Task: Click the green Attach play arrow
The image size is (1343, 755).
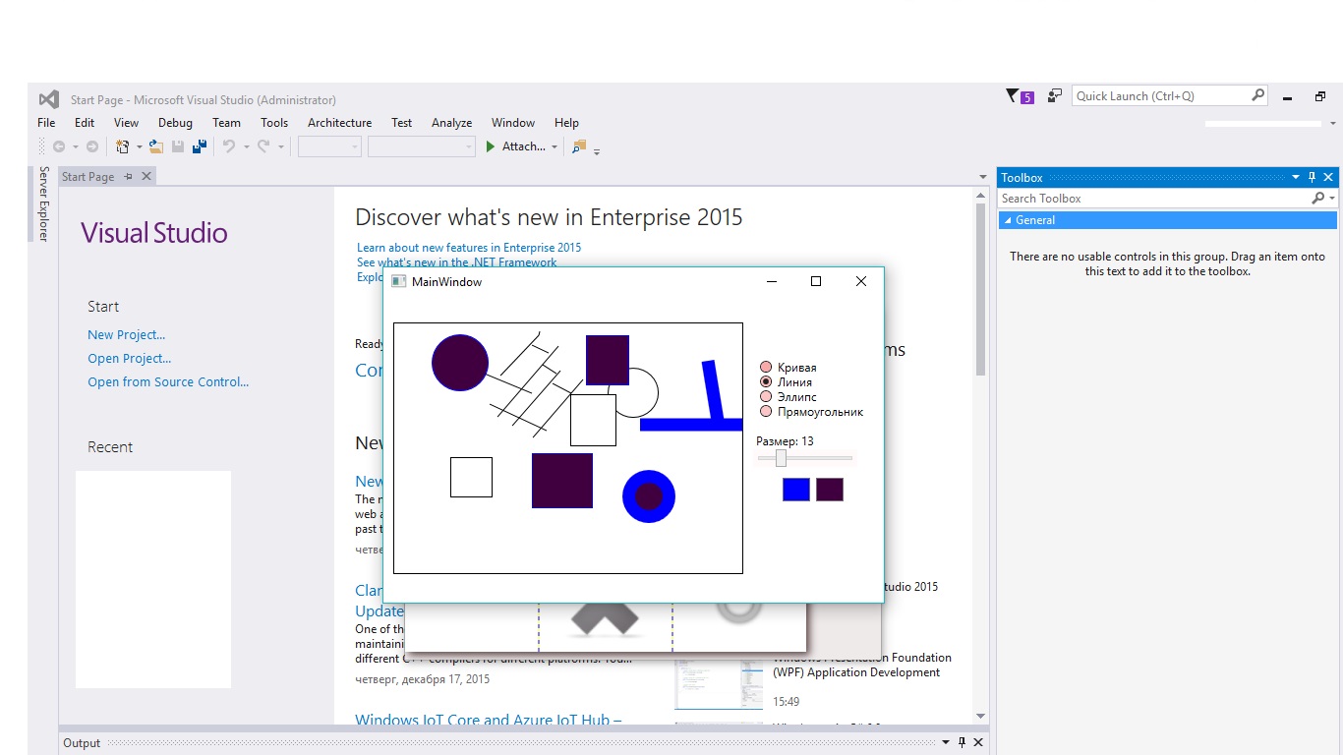Action: 491,146
